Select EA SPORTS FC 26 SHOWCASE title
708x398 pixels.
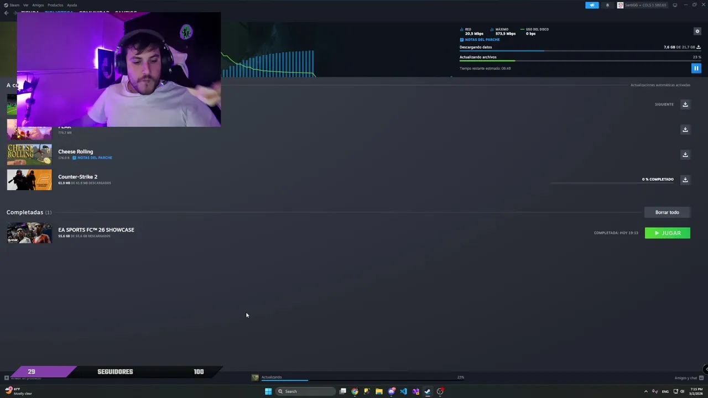coord(96,230)
